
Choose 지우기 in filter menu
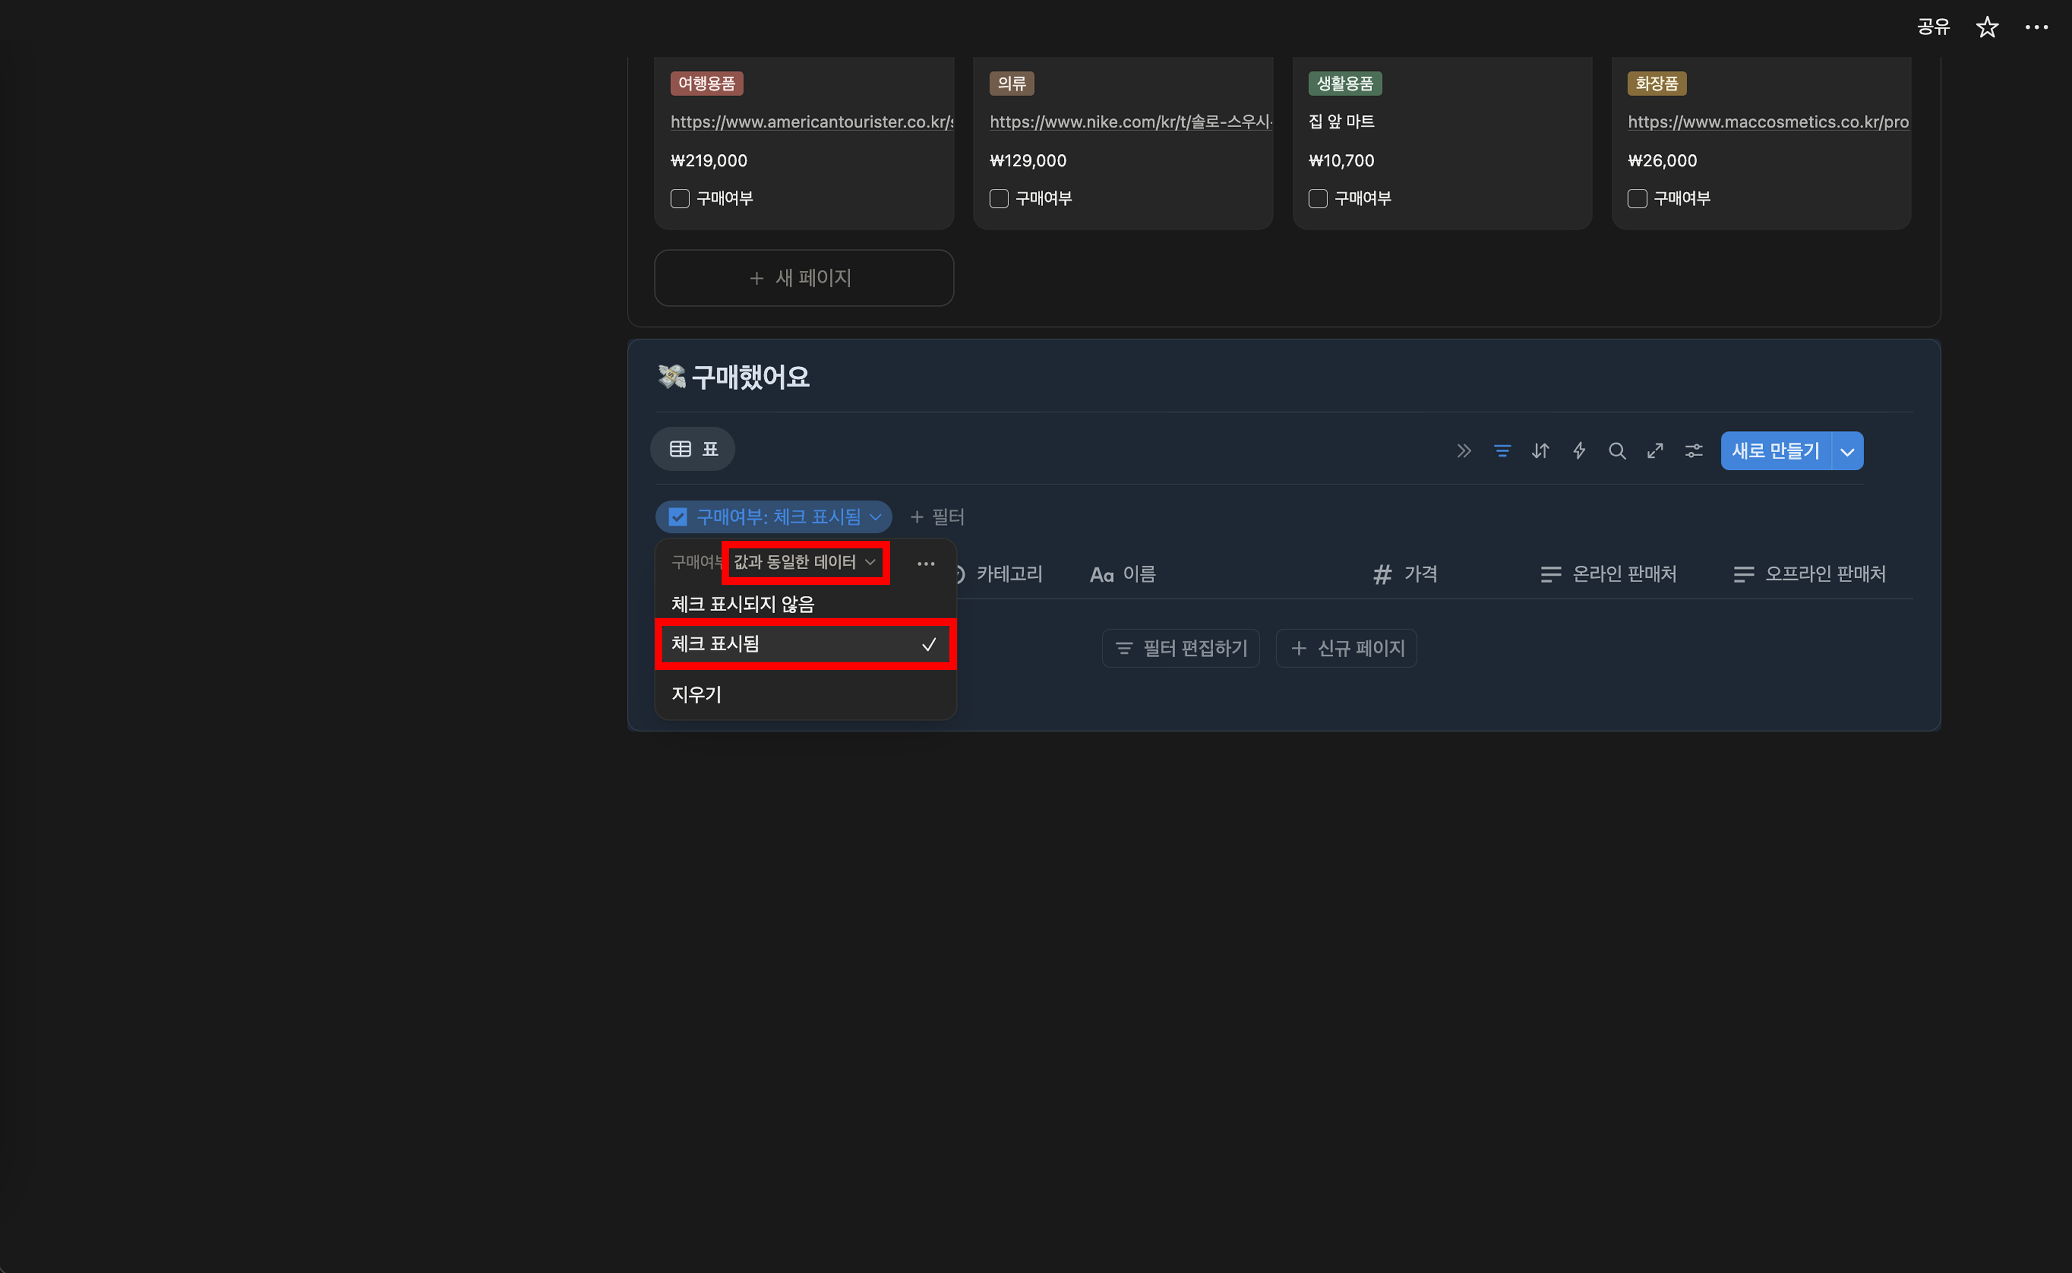coord(696,695)
